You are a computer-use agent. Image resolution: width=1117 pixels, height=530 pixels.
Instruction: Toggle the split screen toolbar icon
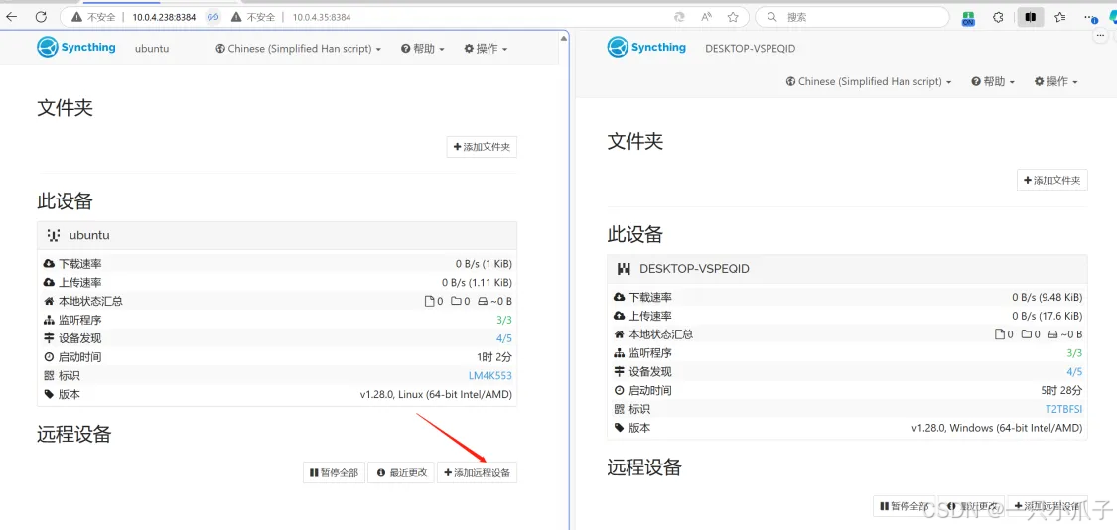click(1030, 17)
